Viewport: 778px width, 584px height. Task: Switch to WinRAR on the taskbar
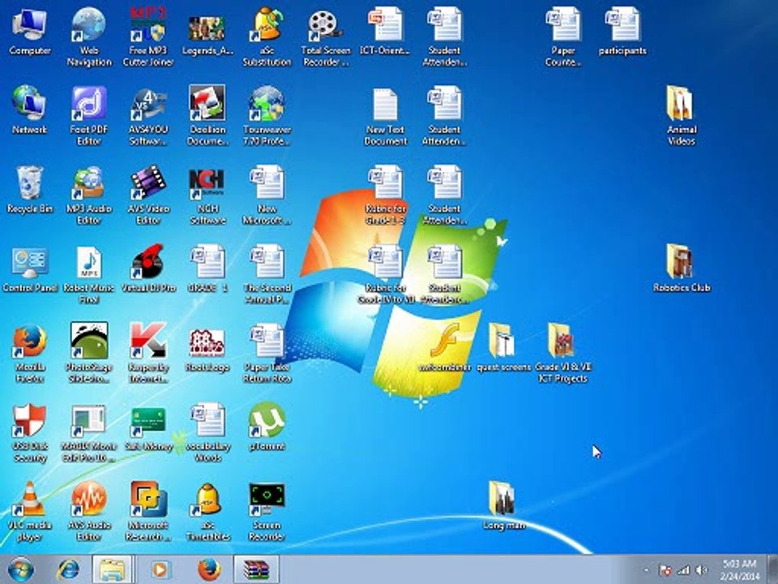pyautogui.click(x=256, y=569)
